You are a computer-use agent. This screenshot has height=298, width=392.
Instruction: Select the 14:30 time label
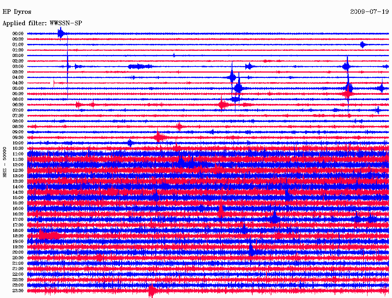click(18, 192)
